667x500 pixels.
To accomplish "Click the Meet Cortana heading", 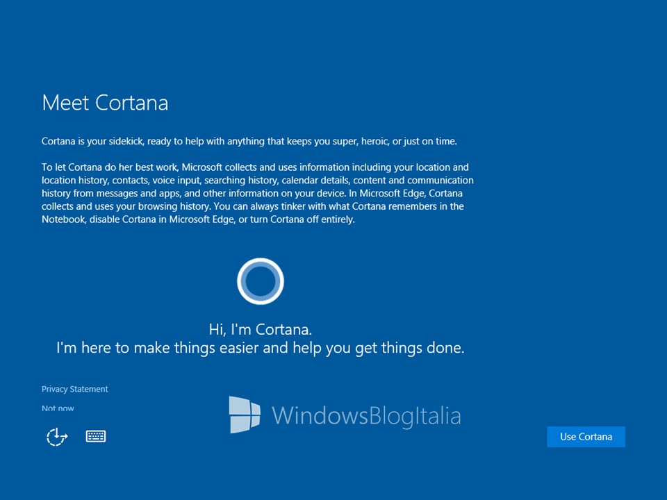I will [x=105, y=103].
